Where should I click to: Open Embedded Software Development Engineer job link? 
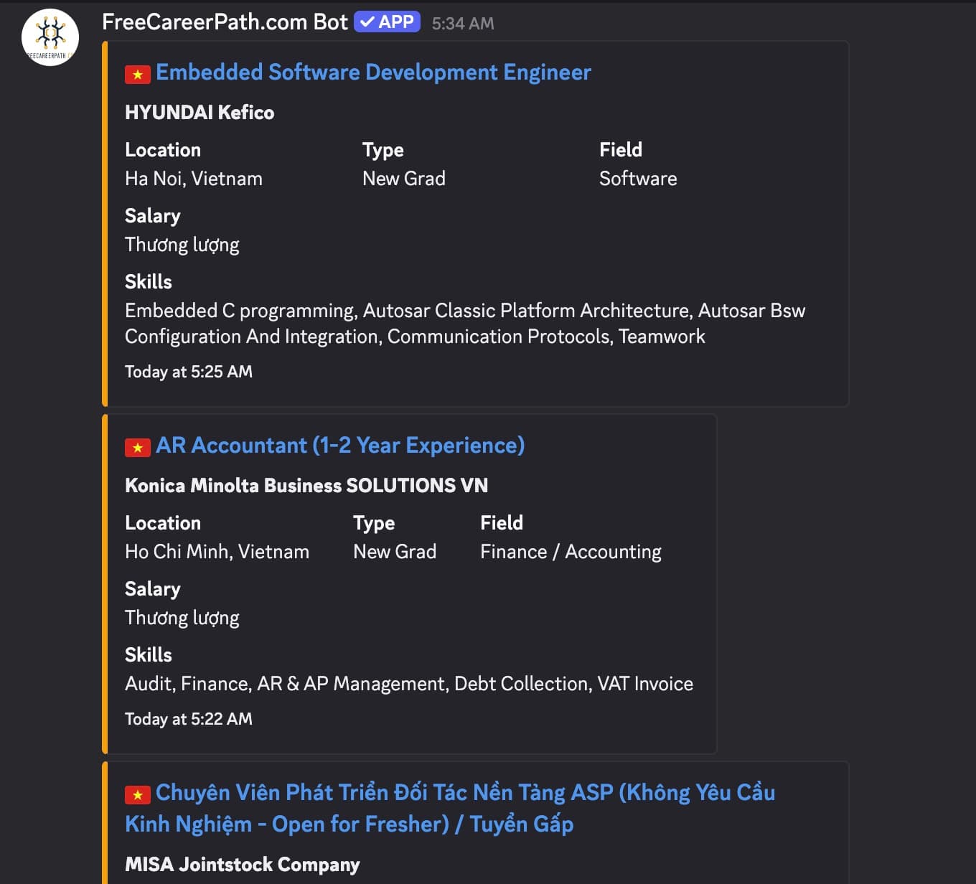[x=373, y=72]
